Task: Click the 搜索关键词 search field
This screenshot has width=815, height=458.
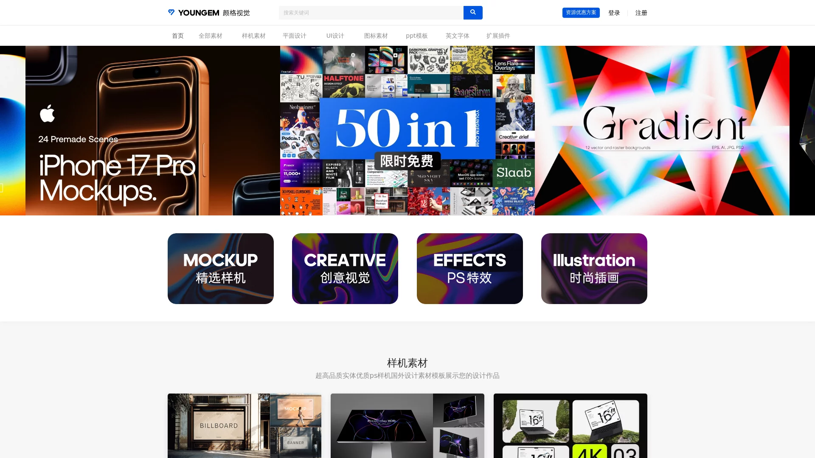Action: click(x=371, y=13)
